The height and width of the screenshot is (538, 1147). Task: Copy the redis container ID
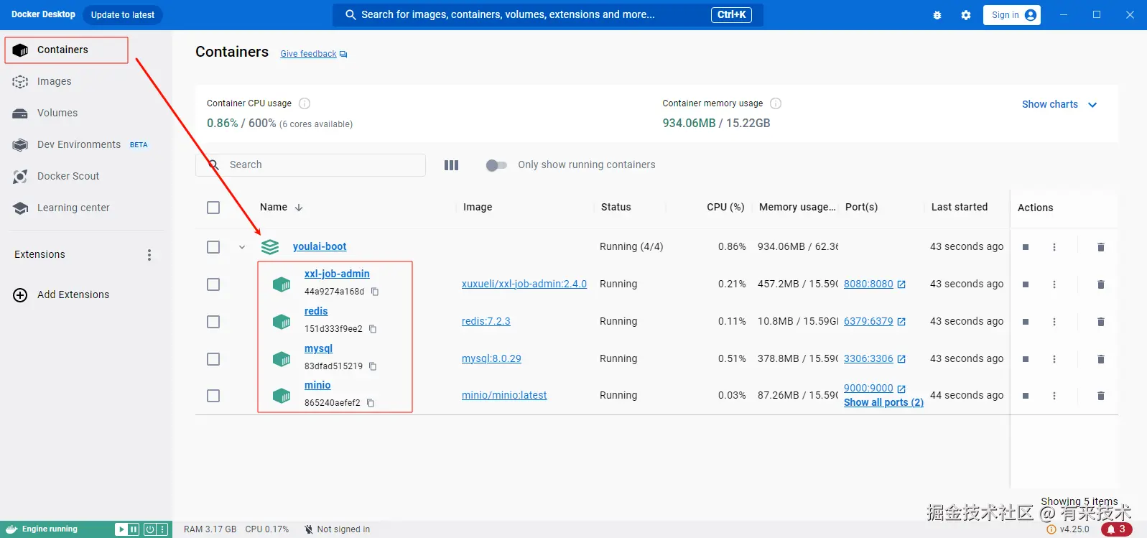tap(373, 329)
